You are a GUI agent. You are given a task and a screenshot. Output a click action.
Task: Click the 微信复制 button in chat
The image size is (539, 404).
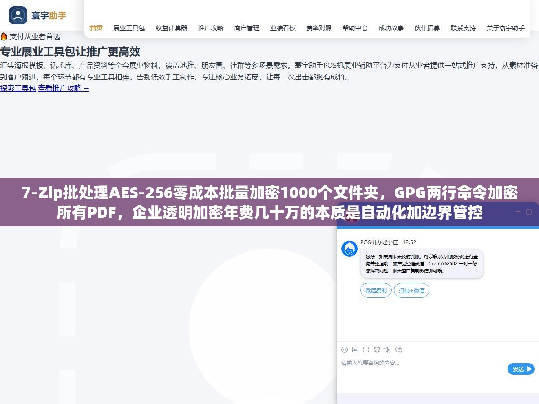point(376,290)
